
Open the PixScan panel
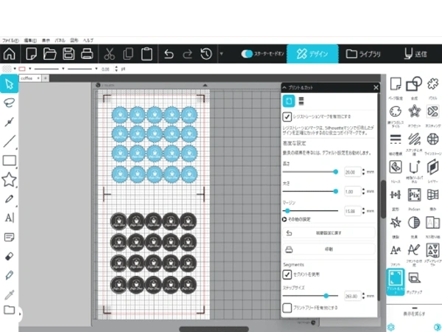point(413,194)
